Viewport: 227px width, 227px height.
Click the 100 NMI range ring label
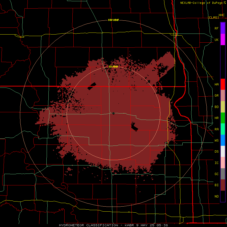113,20
